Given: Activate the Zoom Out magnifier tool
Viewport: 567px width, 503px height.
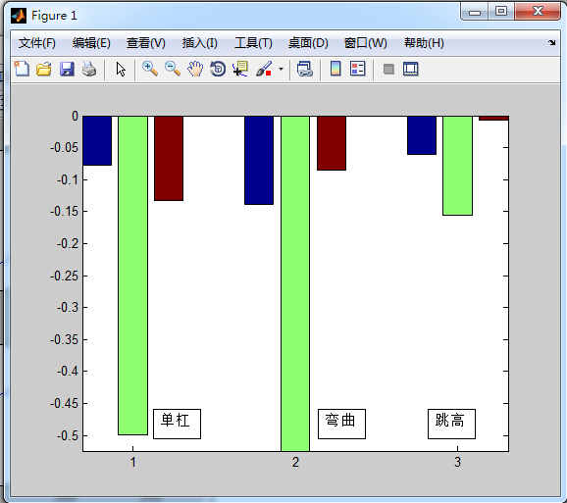Looking at the screenshot, I should (x=173, y=69).
